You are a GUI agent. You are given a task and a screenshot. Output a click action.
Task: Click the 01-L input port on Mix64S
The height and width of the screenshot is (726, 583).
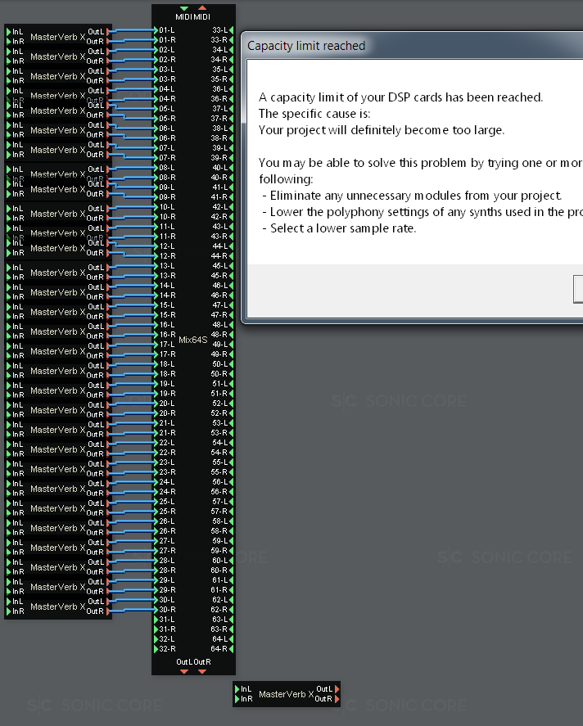point(156,29)
